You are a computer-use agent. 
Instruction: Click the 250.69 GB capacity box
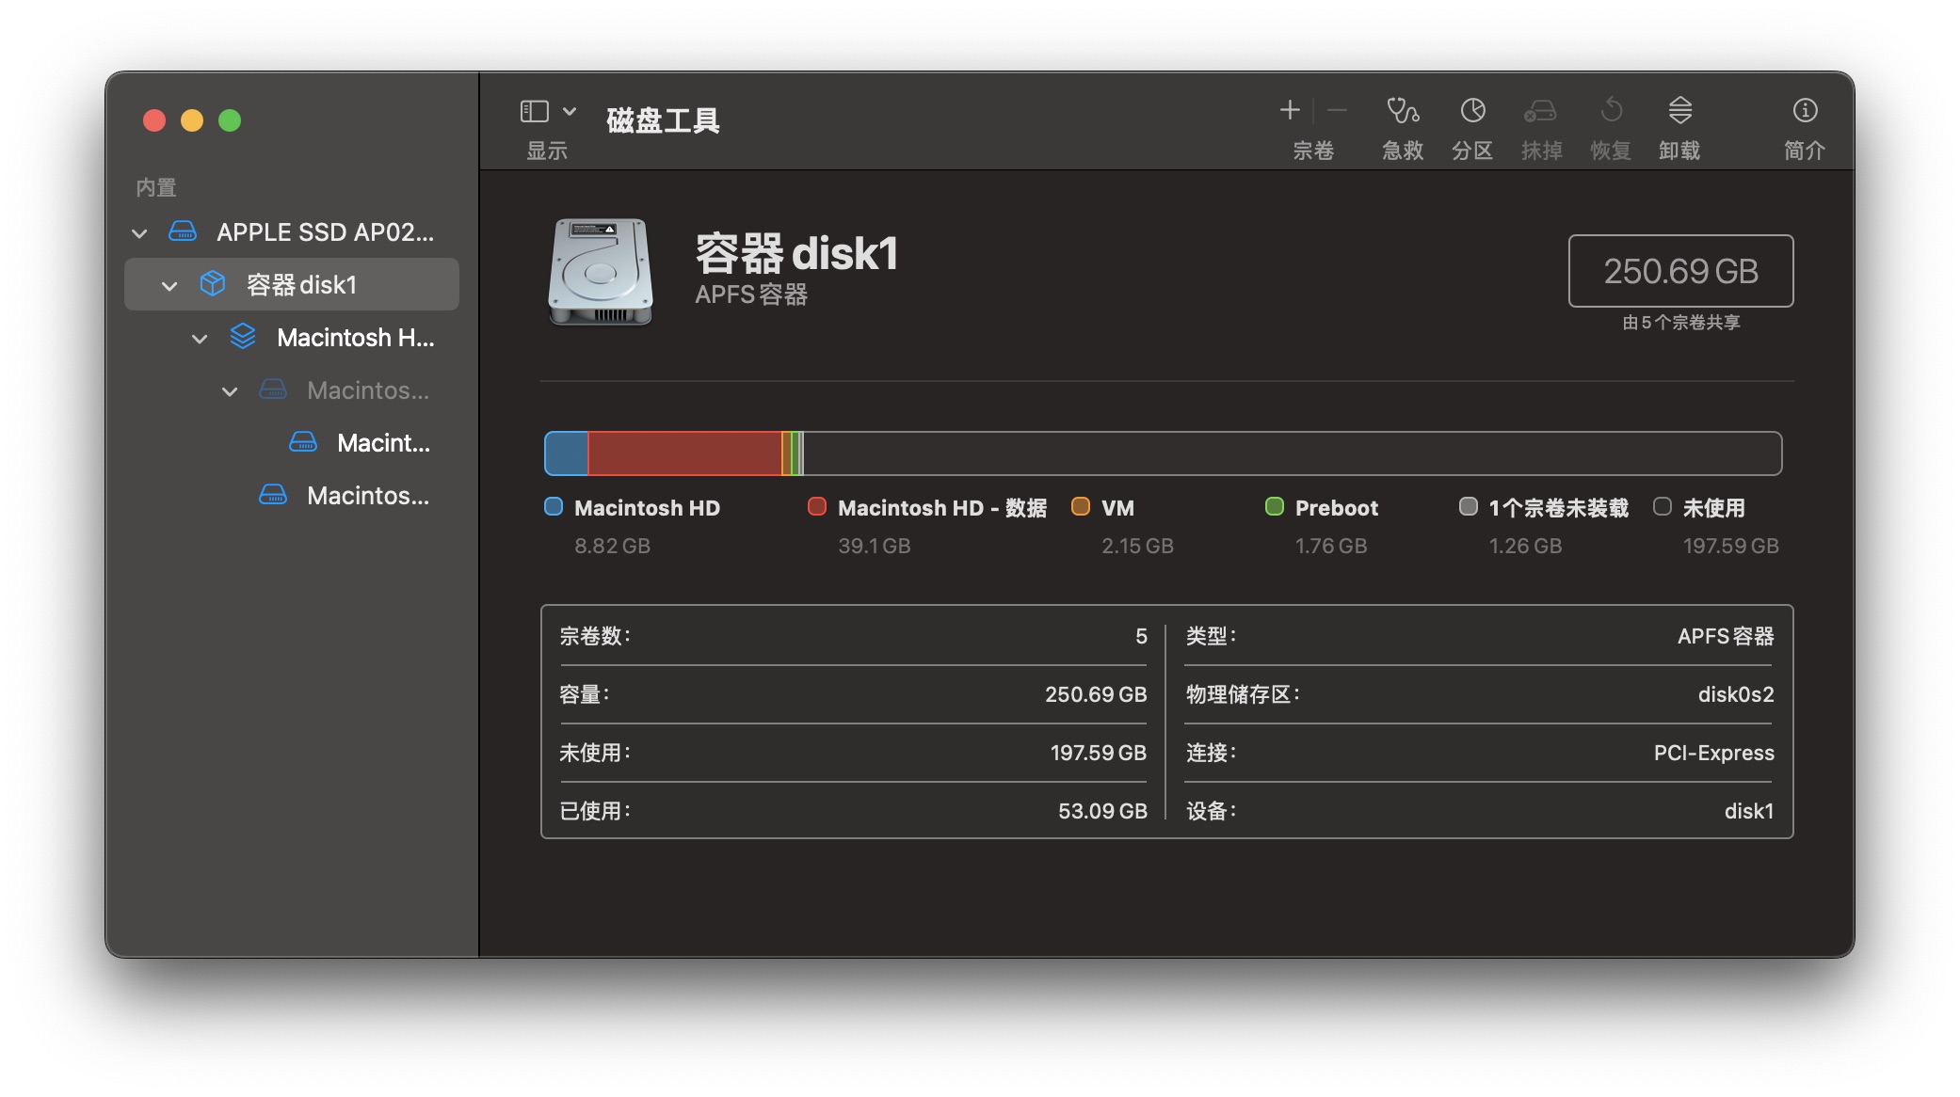[x=1680, y=271]
